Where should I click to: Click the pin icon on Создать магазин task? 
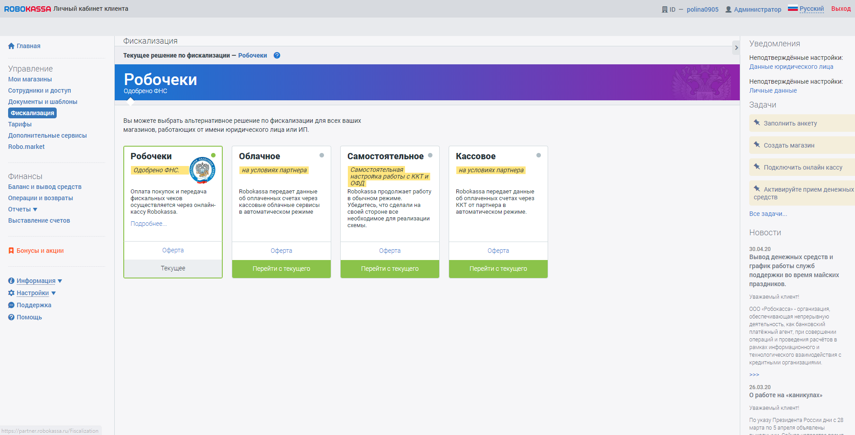(x=757, y=144)
